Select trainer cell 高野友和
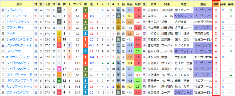The width and height of the screenshot is (235, 96). [x=154, y=40]
